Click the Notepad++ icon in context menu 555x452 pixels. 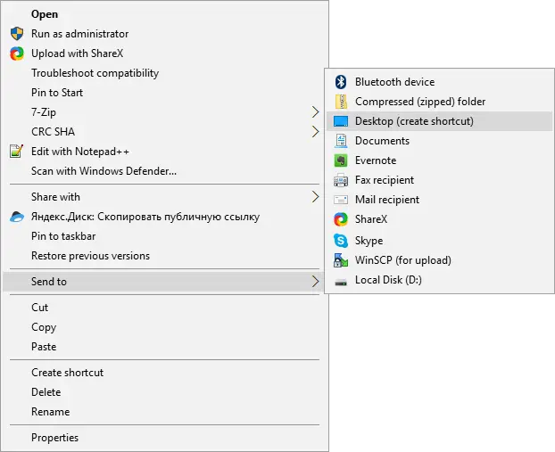(x=17, y=152)
